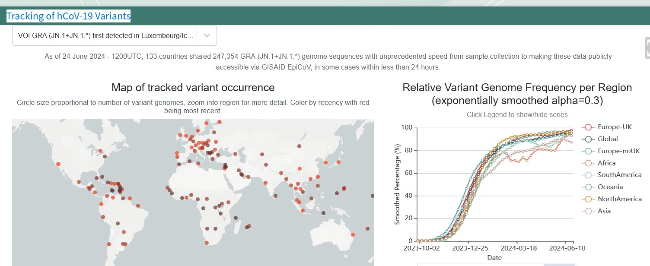
Task: Open fullscreen expand icon at right edge
Action: [x=647, y=47]
